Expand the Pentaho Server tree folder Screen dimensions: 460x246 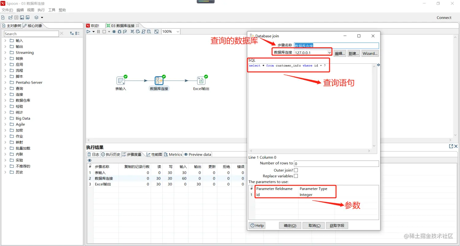tap(5, 82)
